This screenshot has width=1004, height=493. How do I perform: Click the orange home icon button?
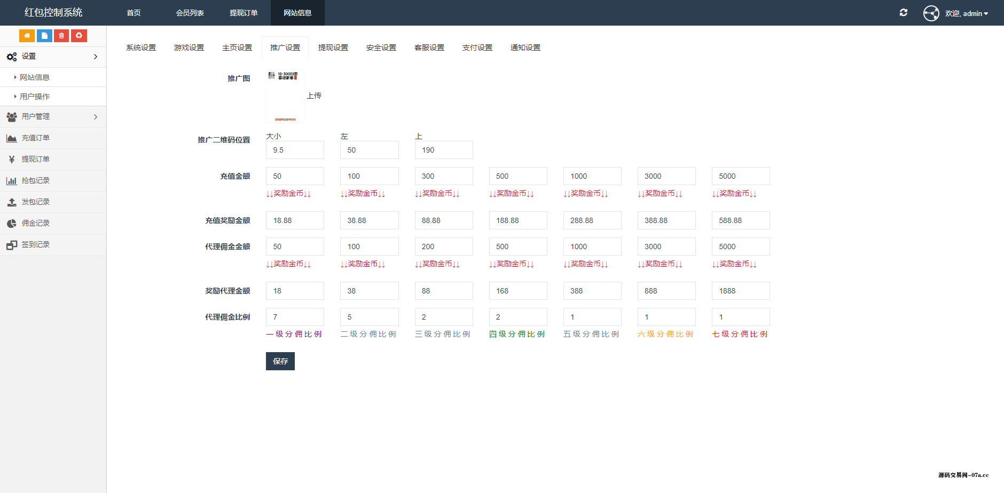(27, 36)
